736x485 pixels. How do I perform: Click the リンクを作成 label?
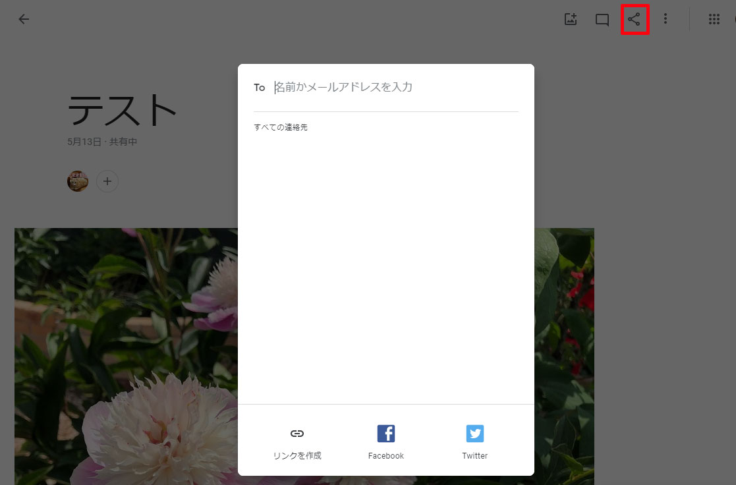pyautogui.click(x=297, y=455)
